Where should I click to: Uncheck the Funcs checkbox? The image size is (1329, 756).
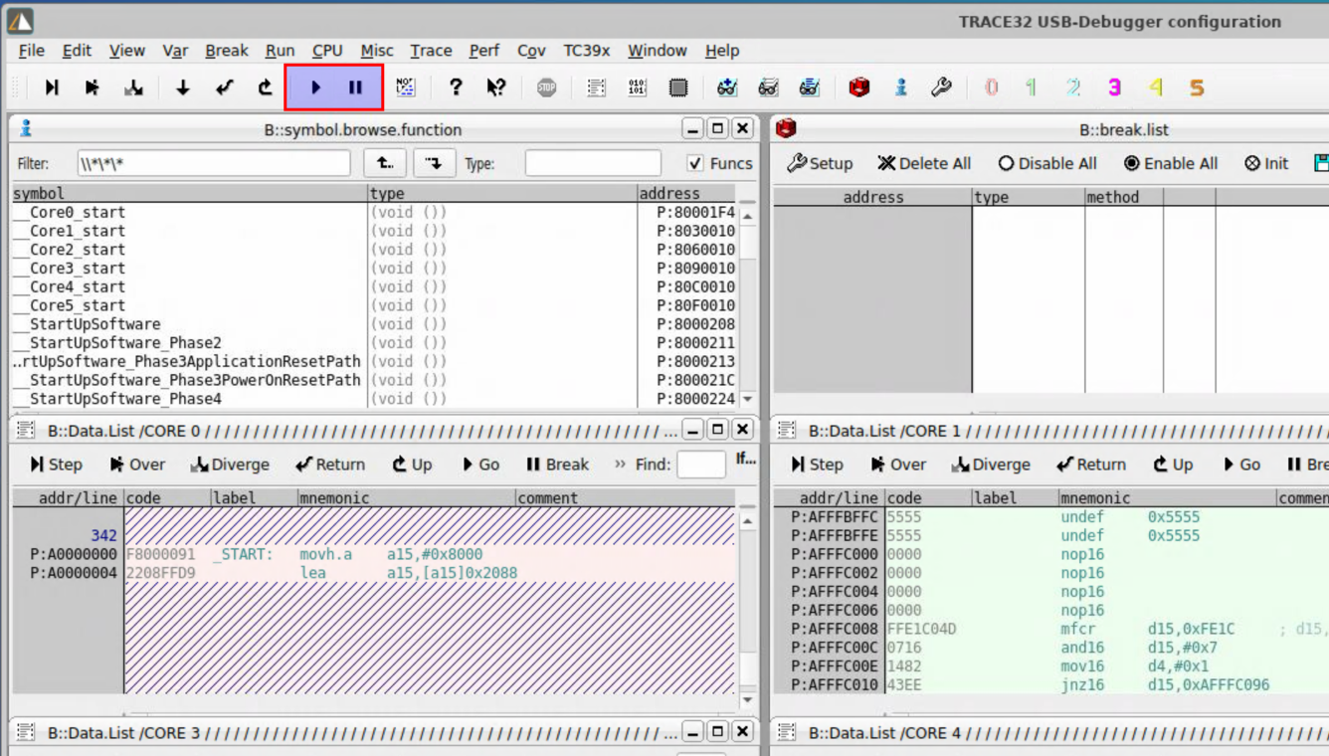click(694, 163)
